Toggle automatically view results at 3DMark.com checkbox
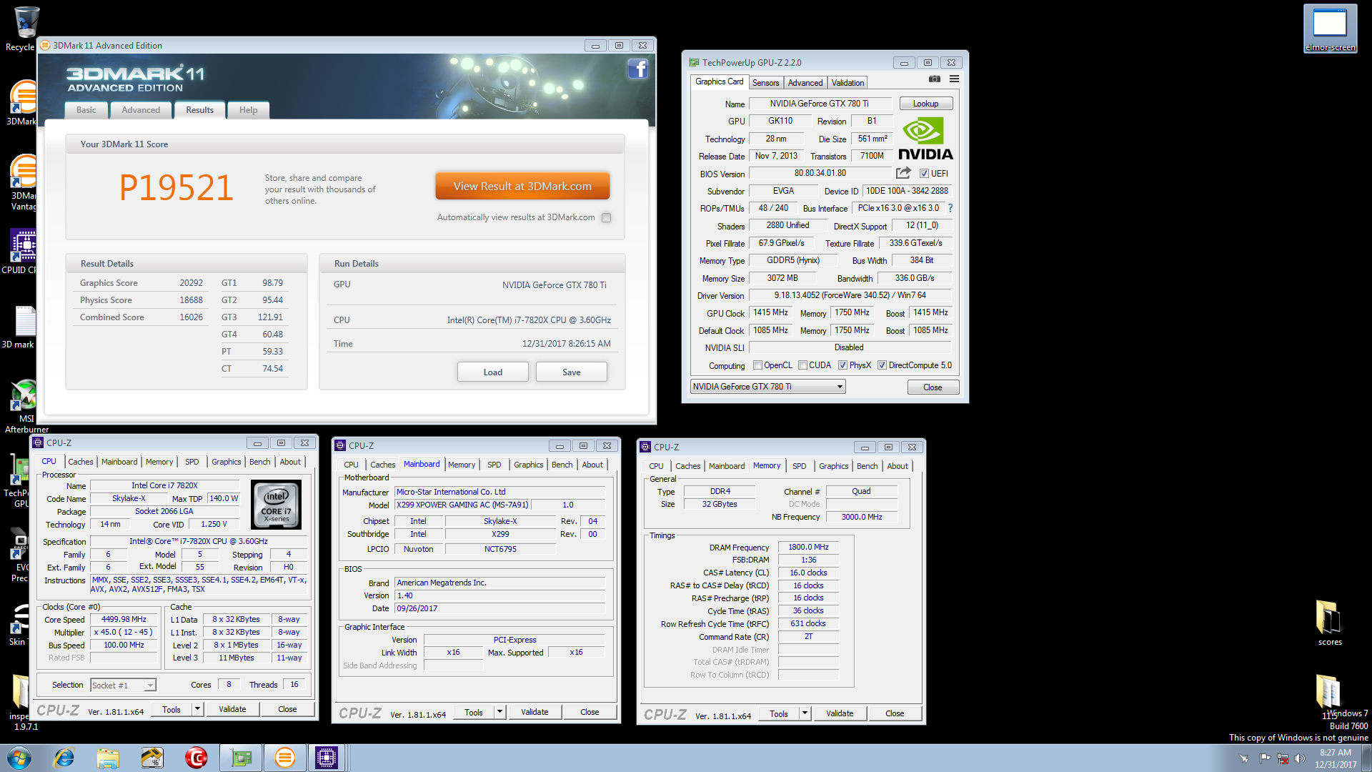1372x772 pixels. (606, 217)
